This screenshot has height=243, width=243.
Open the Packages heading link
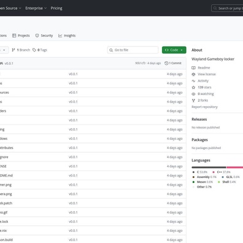pos(199,140)
